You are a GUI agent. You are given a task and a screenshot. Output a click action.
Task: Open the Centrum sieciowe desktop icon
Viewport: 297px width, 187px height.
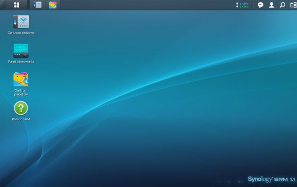pyautogui.click(x=21, y=22)
